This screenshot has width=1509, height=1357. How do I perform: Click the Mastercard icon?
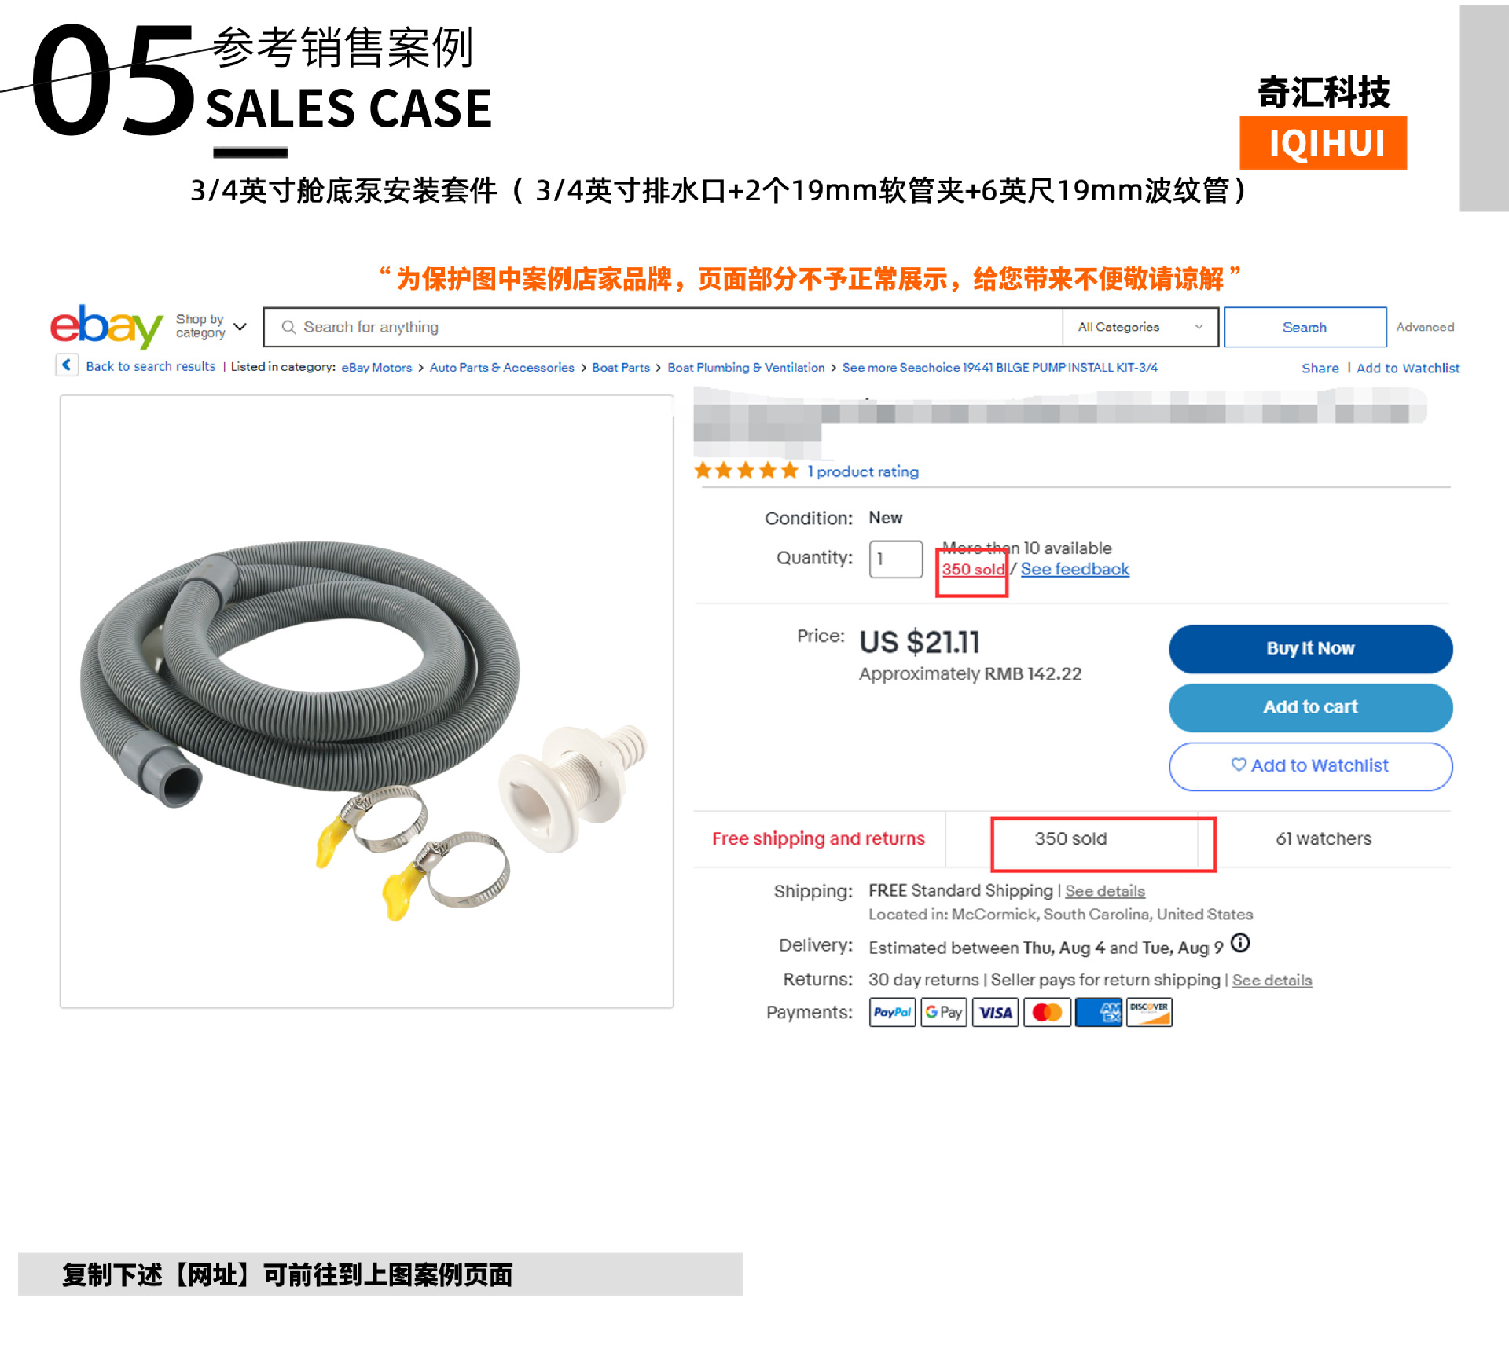(1047, 1012)
